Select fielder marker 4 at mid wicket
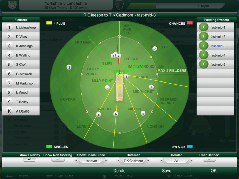Image resolution: width=239 pixels, height=179 pixels. pos(151,87)
